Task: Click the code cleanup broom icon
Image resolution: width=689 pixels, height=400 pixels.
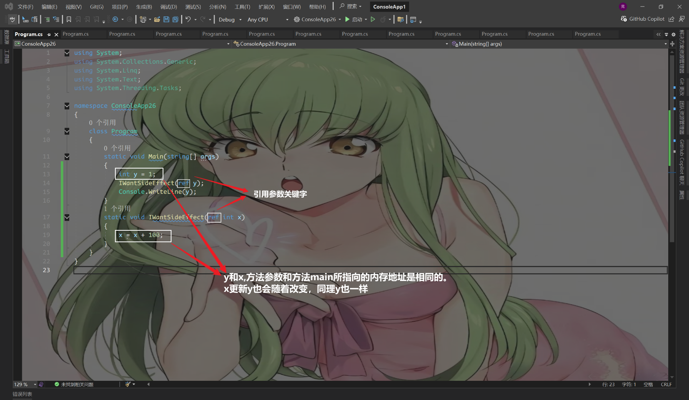Action: [x=128, y=384]
